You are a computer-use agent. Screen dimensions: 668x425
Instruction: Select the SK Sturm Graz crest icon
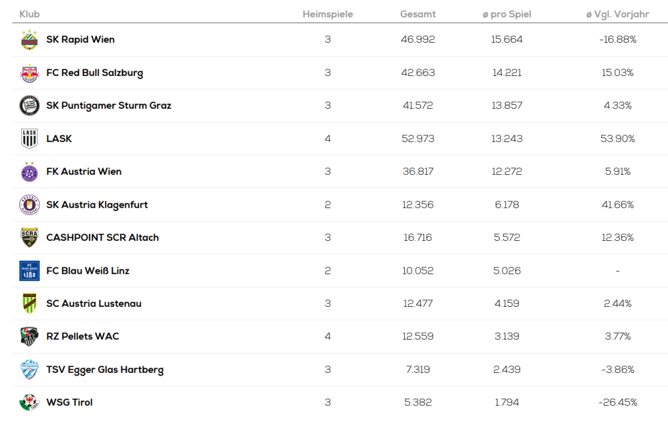tap(29, 105)
